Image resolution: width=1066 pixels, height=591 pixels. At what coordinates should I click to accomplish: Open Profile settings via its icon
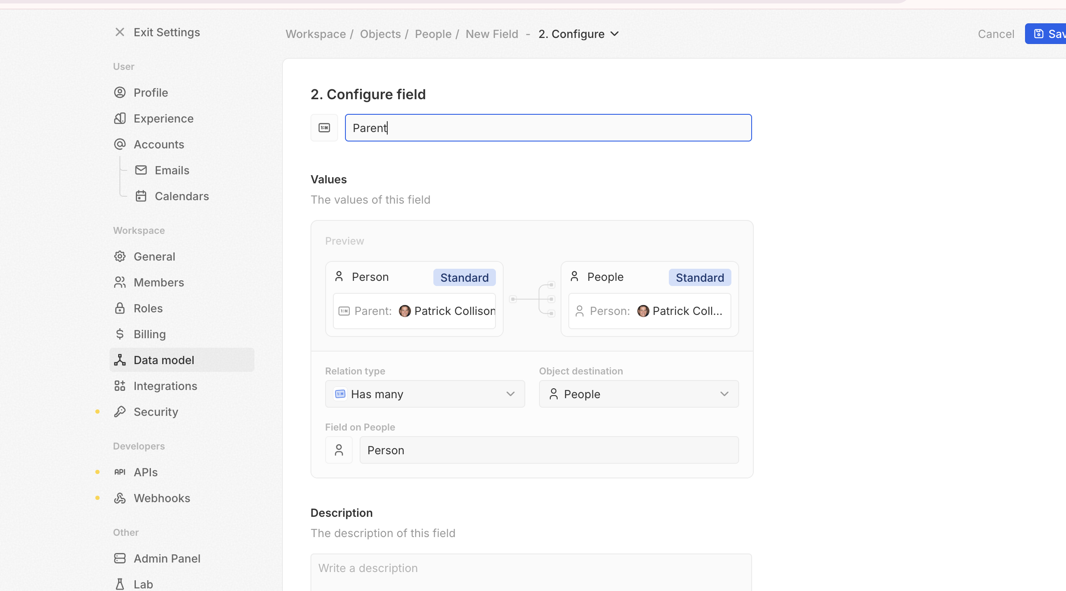pyautogui.click(x=120, y=93)
